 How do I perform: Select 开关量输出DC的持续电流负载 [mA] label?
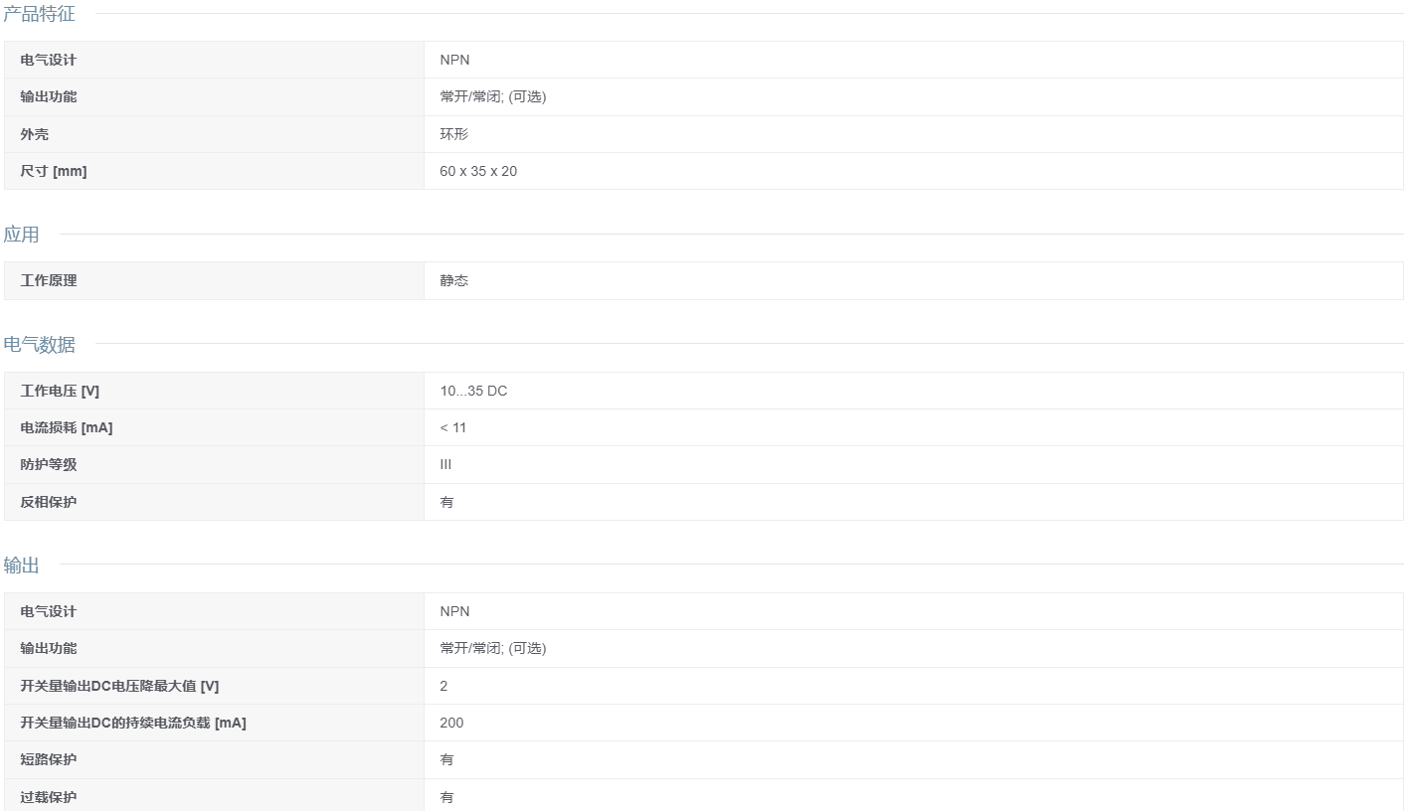pos(133,723)
